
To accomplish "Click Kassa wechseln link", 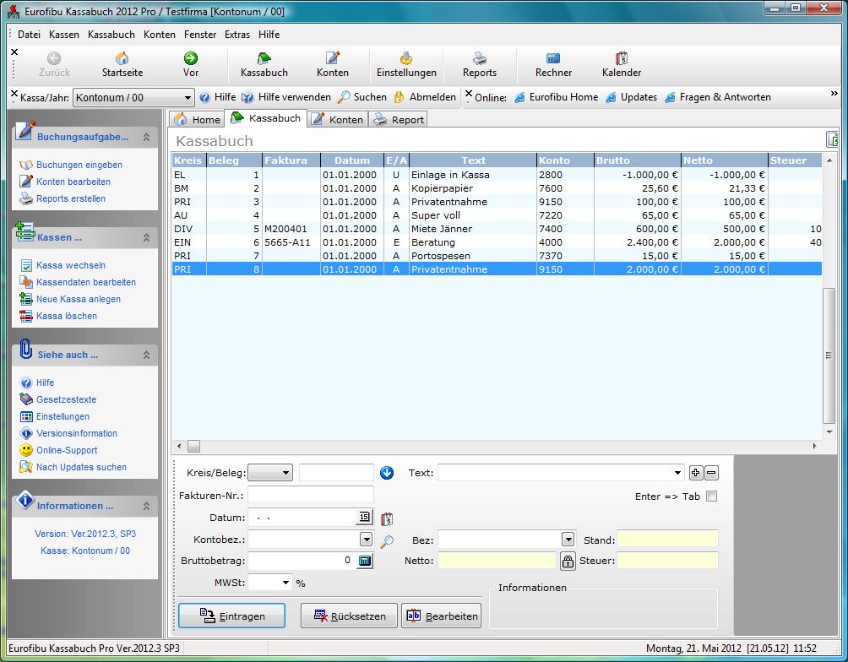I will coord(71,265).
